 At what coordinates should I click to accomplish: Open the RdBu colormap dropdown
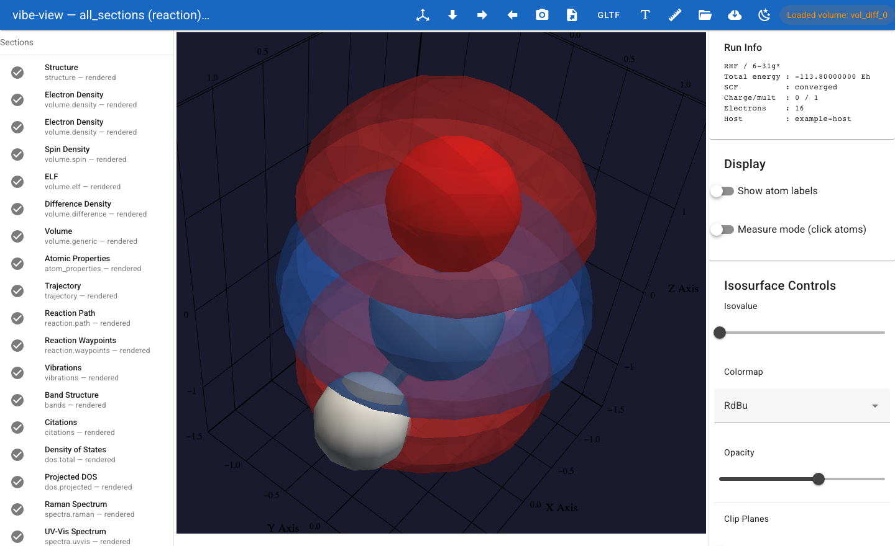click(802, 406)
